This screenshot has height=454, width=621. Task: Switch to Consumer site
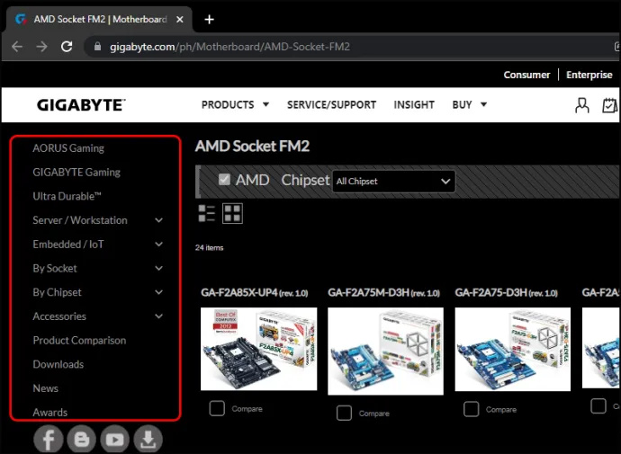pyautogui.click(x=526, y=75)
